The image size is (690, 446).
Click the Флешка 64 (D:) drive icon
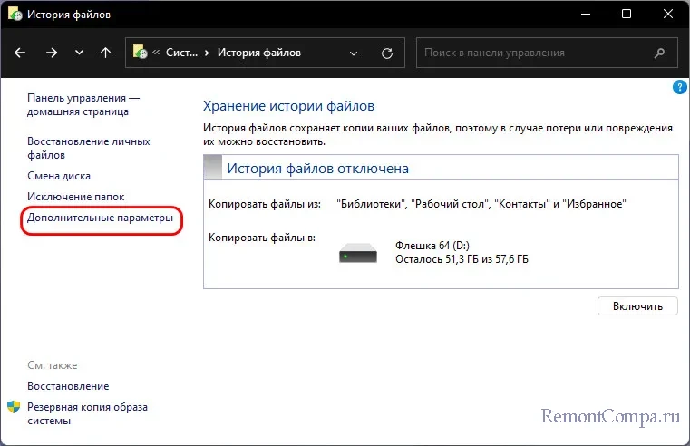click(x=358, y=255)
